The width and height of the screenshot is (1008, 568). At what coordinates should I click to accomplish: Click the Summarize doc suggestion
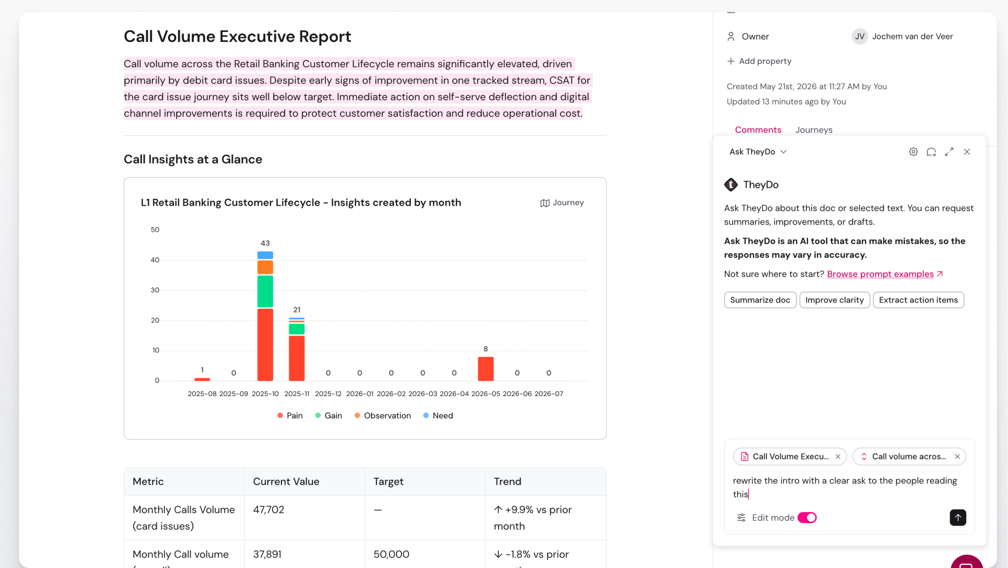[x=760, y=300]
